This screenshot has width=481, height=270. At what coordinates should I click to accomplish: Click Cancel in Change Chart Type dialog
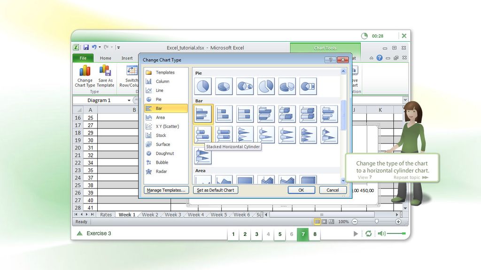click(x=333, y=190)
